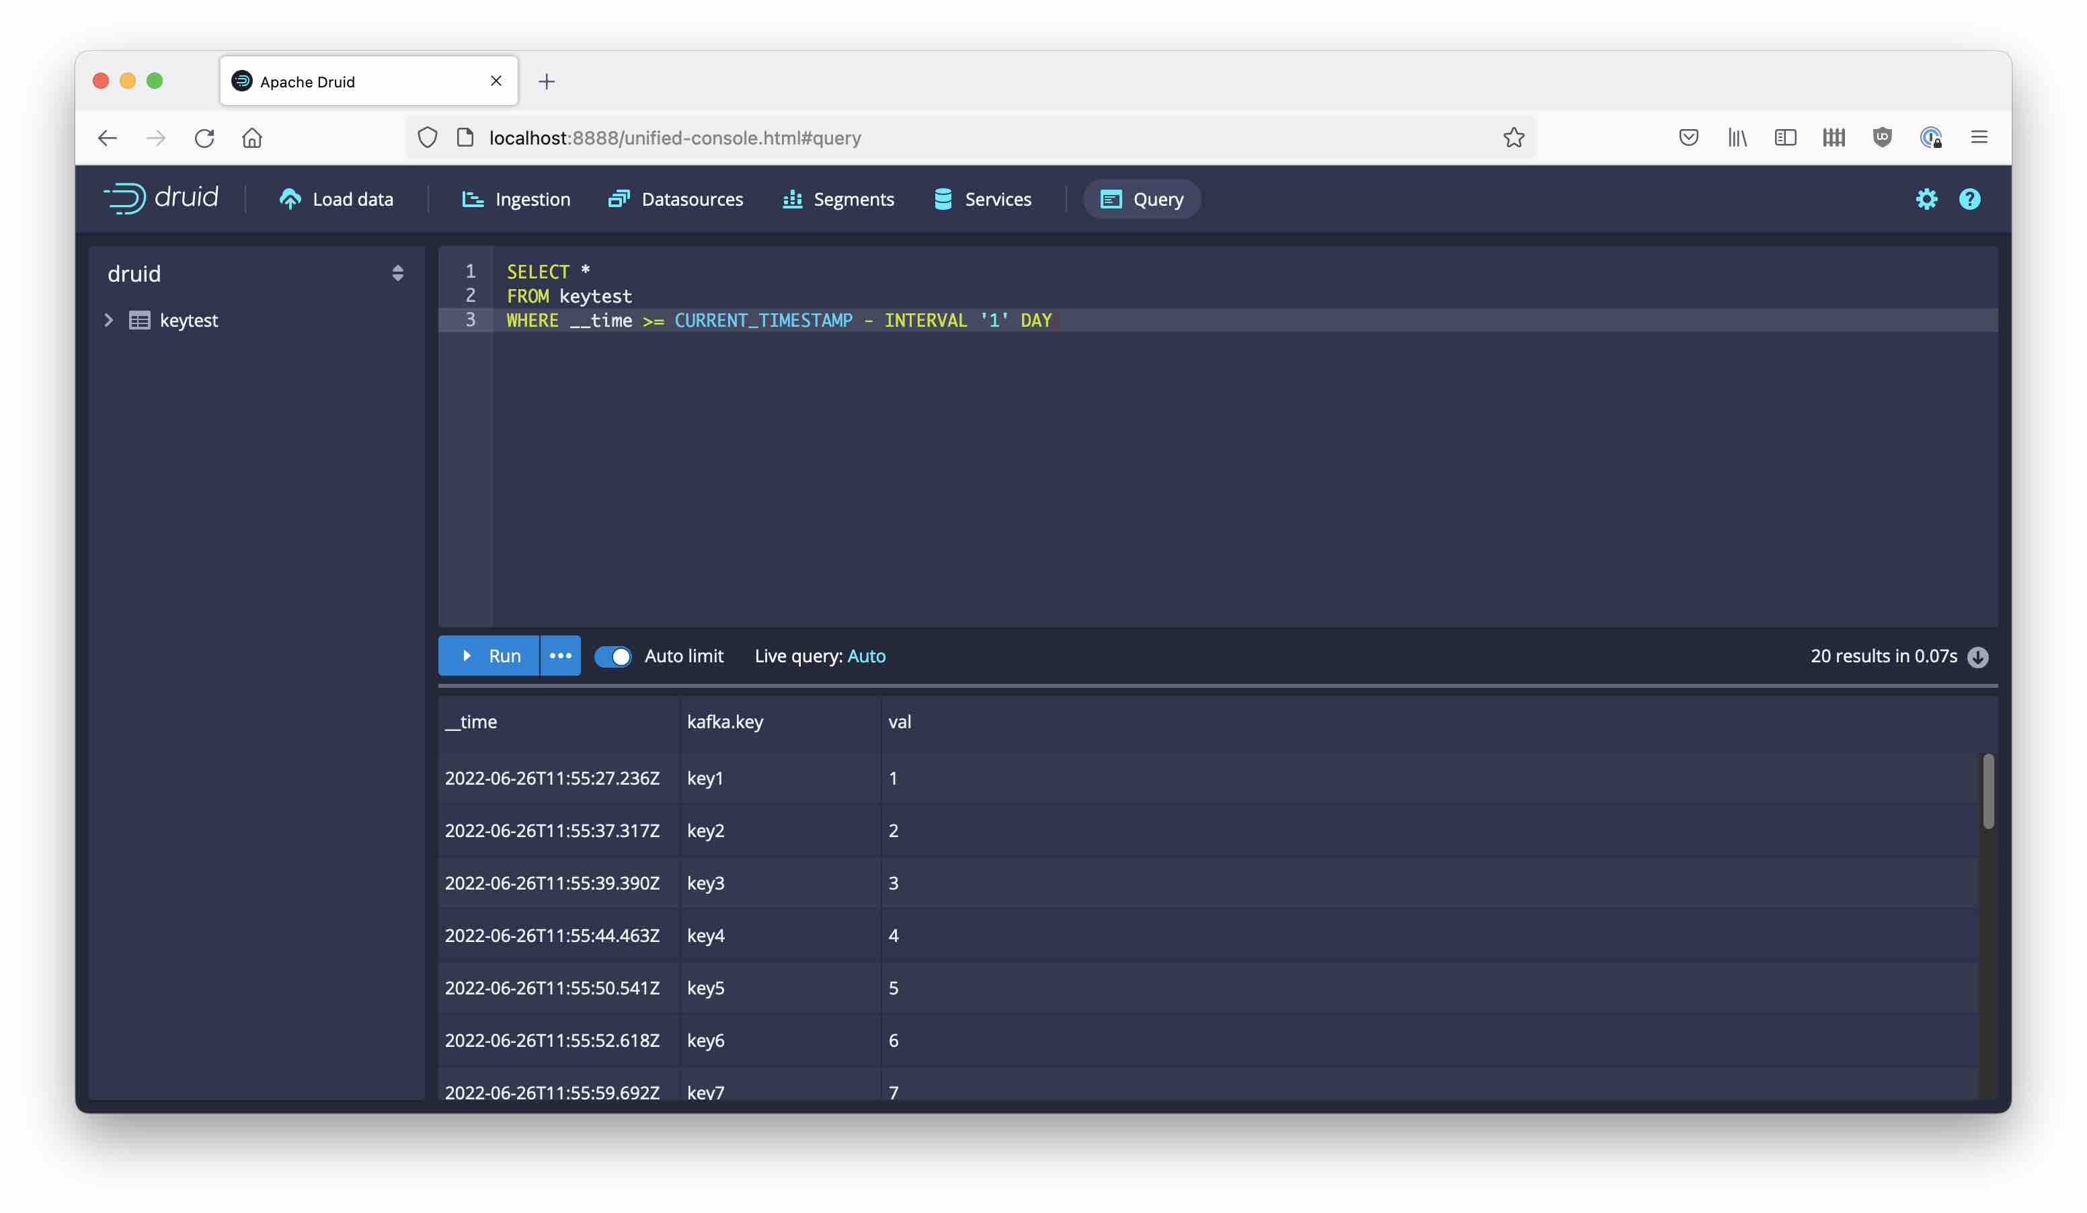This screenshot has height=1213, width=2087.
Task: Open the settings gear menu
Action: click(x=1926, y=199)
